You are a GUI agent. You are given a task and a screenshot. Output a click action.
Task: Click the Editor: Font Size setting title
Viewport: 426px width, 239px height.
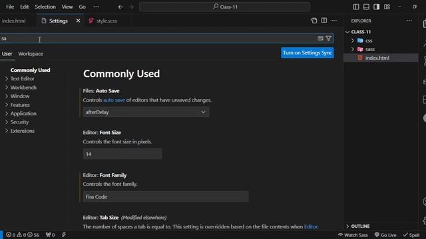pos(102,133)
